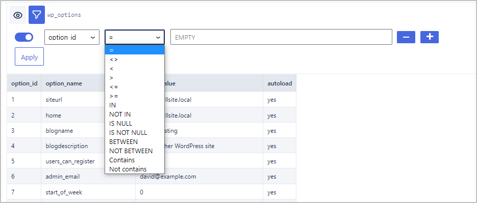Viewport: 477px width, 203px height.
Task: Select the >= operator option
Action: pyautogui.click(x=135, y=96)
